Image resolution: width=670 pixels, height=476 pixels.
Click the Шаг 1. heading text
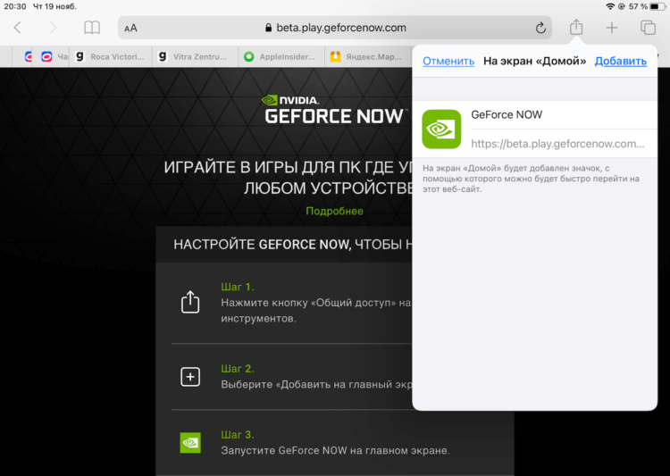coord(238,287)
